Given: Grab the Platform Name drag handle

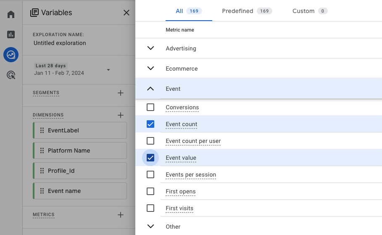Looking at the screenshot, I should (x=42, y=151).
